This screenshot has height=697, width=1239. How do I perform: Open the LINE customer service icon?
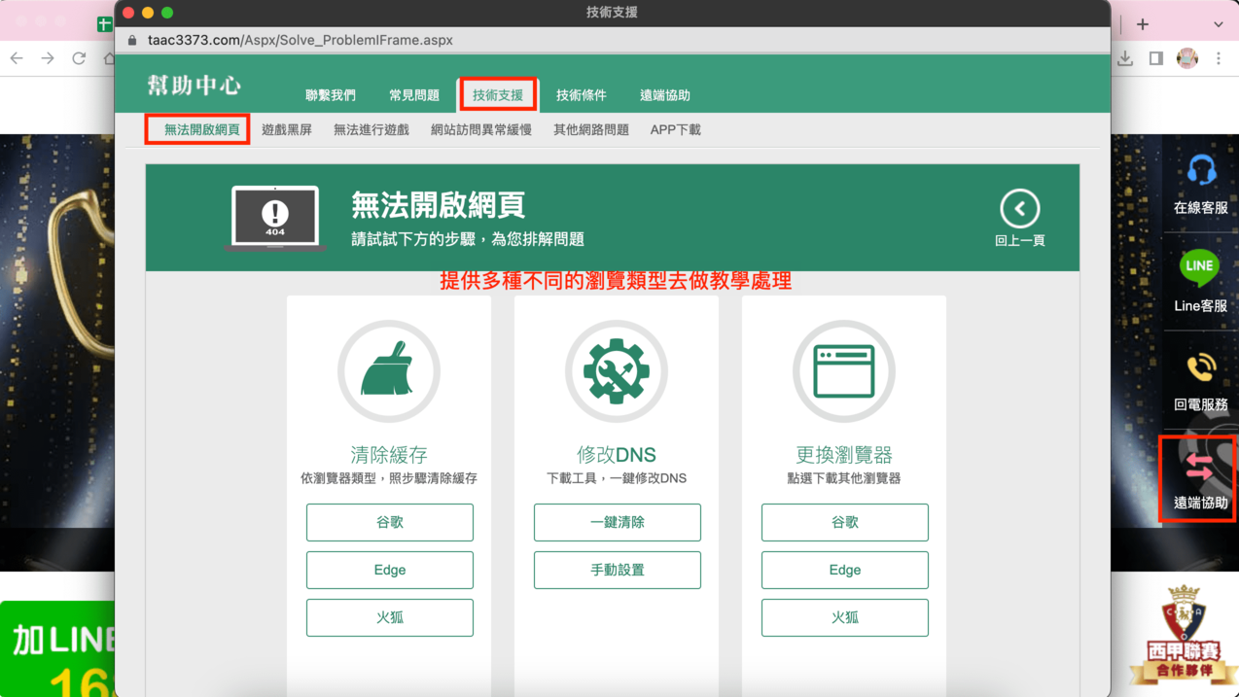(x=1199, y=266)
